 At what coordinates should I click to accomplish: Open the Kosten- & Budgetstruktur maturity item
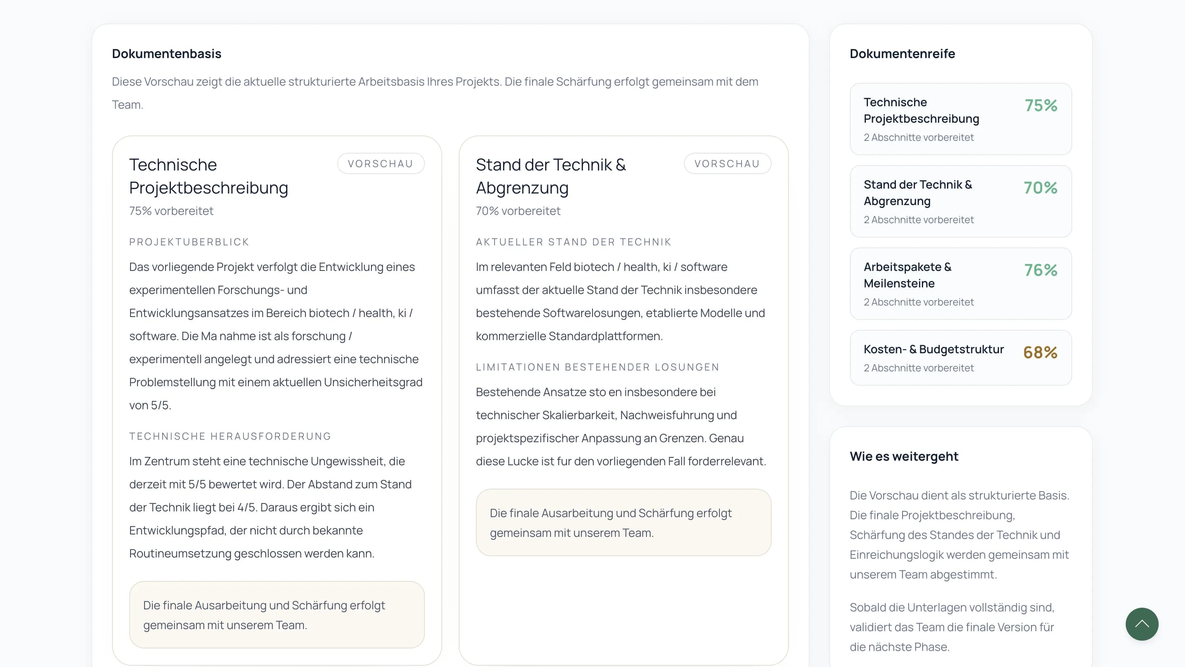(x=960, y=357)
